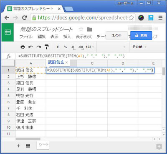Click cell containing 千 利休

pyautogui.click(x=31, y=109)
